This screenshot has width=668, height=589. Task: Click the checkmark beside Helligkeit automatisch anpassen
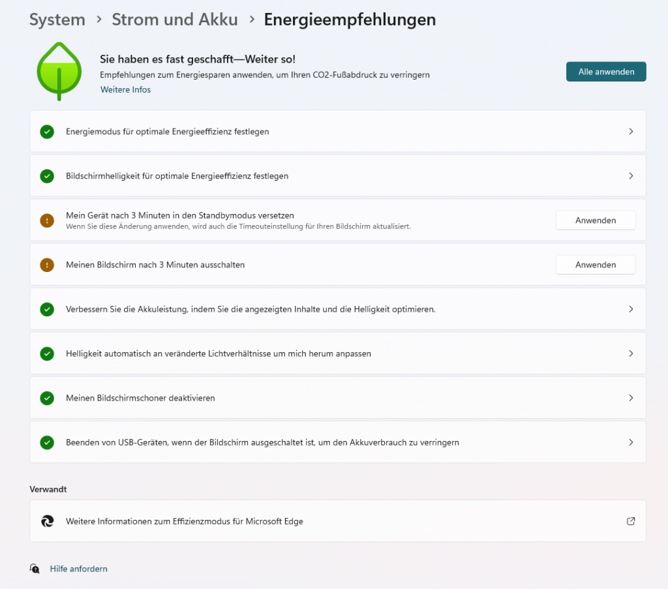click(46, 353)
